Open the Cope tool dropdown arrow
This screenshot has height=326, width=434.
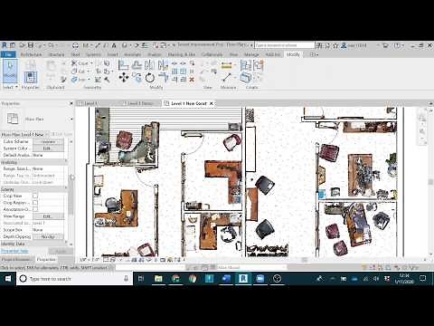pyautogui.click(x=91, y=63)
